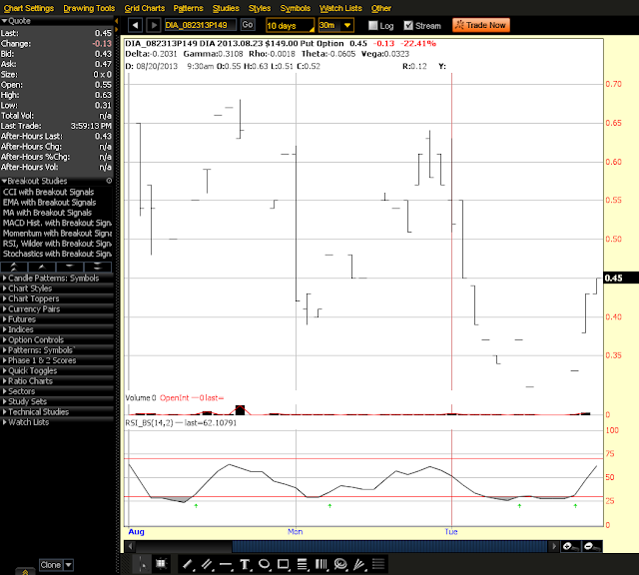Select the horizontal retracement lines tool
Viewport: 639px width, 575px height.
point(302,564)
